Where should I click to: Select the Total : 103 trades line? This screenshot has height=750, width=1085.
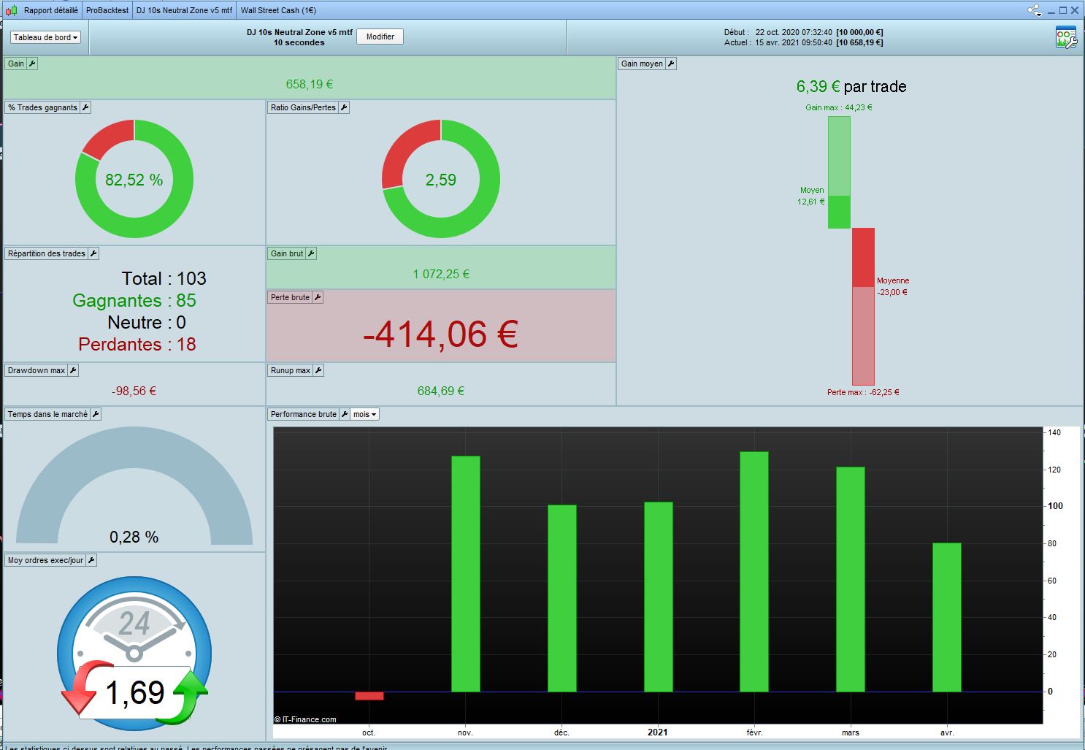[164, 278]
